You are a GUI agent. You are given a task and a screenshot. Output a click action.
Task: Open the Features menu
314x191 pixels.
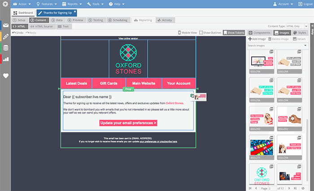point(47,4)
